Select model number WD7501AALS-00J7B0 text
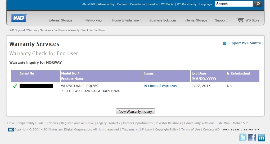The width and height of the screenshot is (270, 144). (80, 86)
